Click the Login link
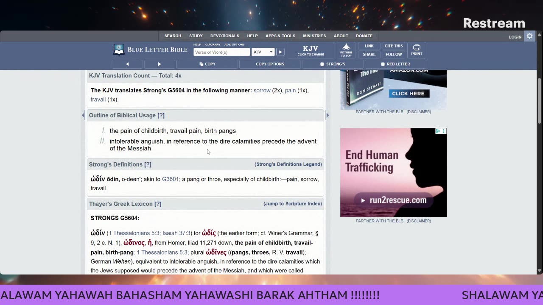 515,37
